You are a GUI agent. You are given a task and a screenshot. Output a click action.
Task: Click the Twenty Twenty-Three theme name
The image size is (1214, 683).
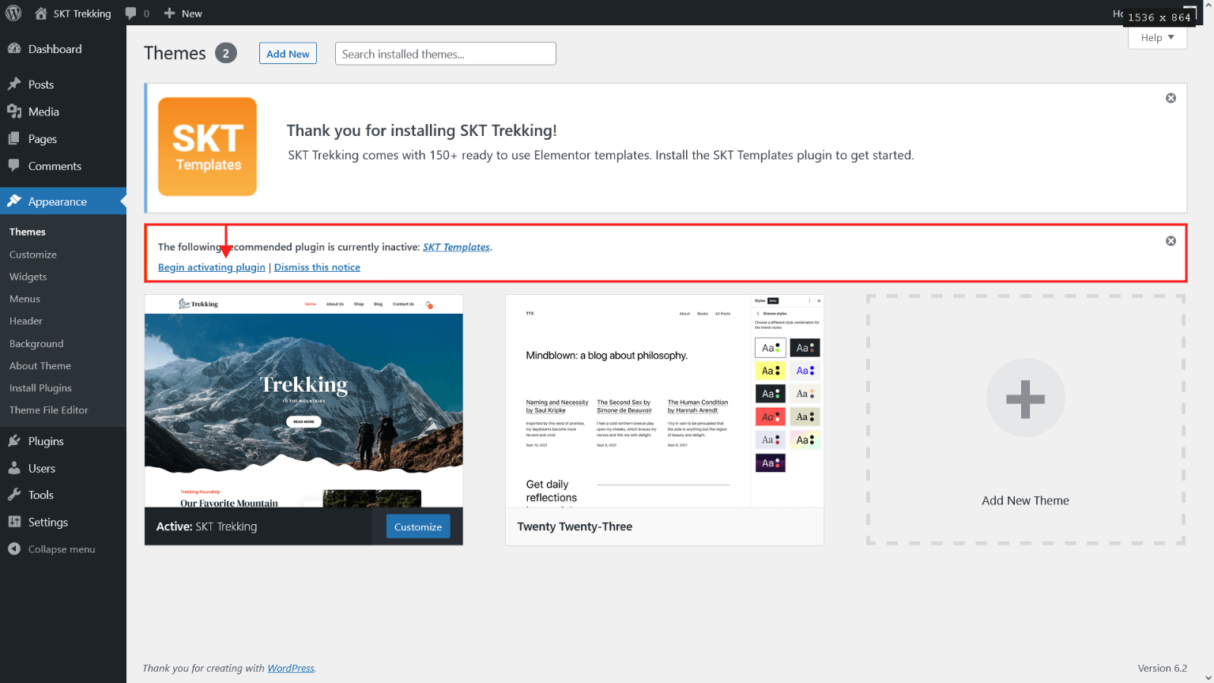point(575,526)
